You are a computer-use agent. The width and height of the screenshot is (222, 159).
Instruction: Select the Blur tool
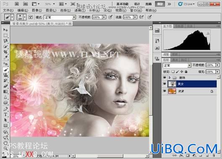click(5, 97)
